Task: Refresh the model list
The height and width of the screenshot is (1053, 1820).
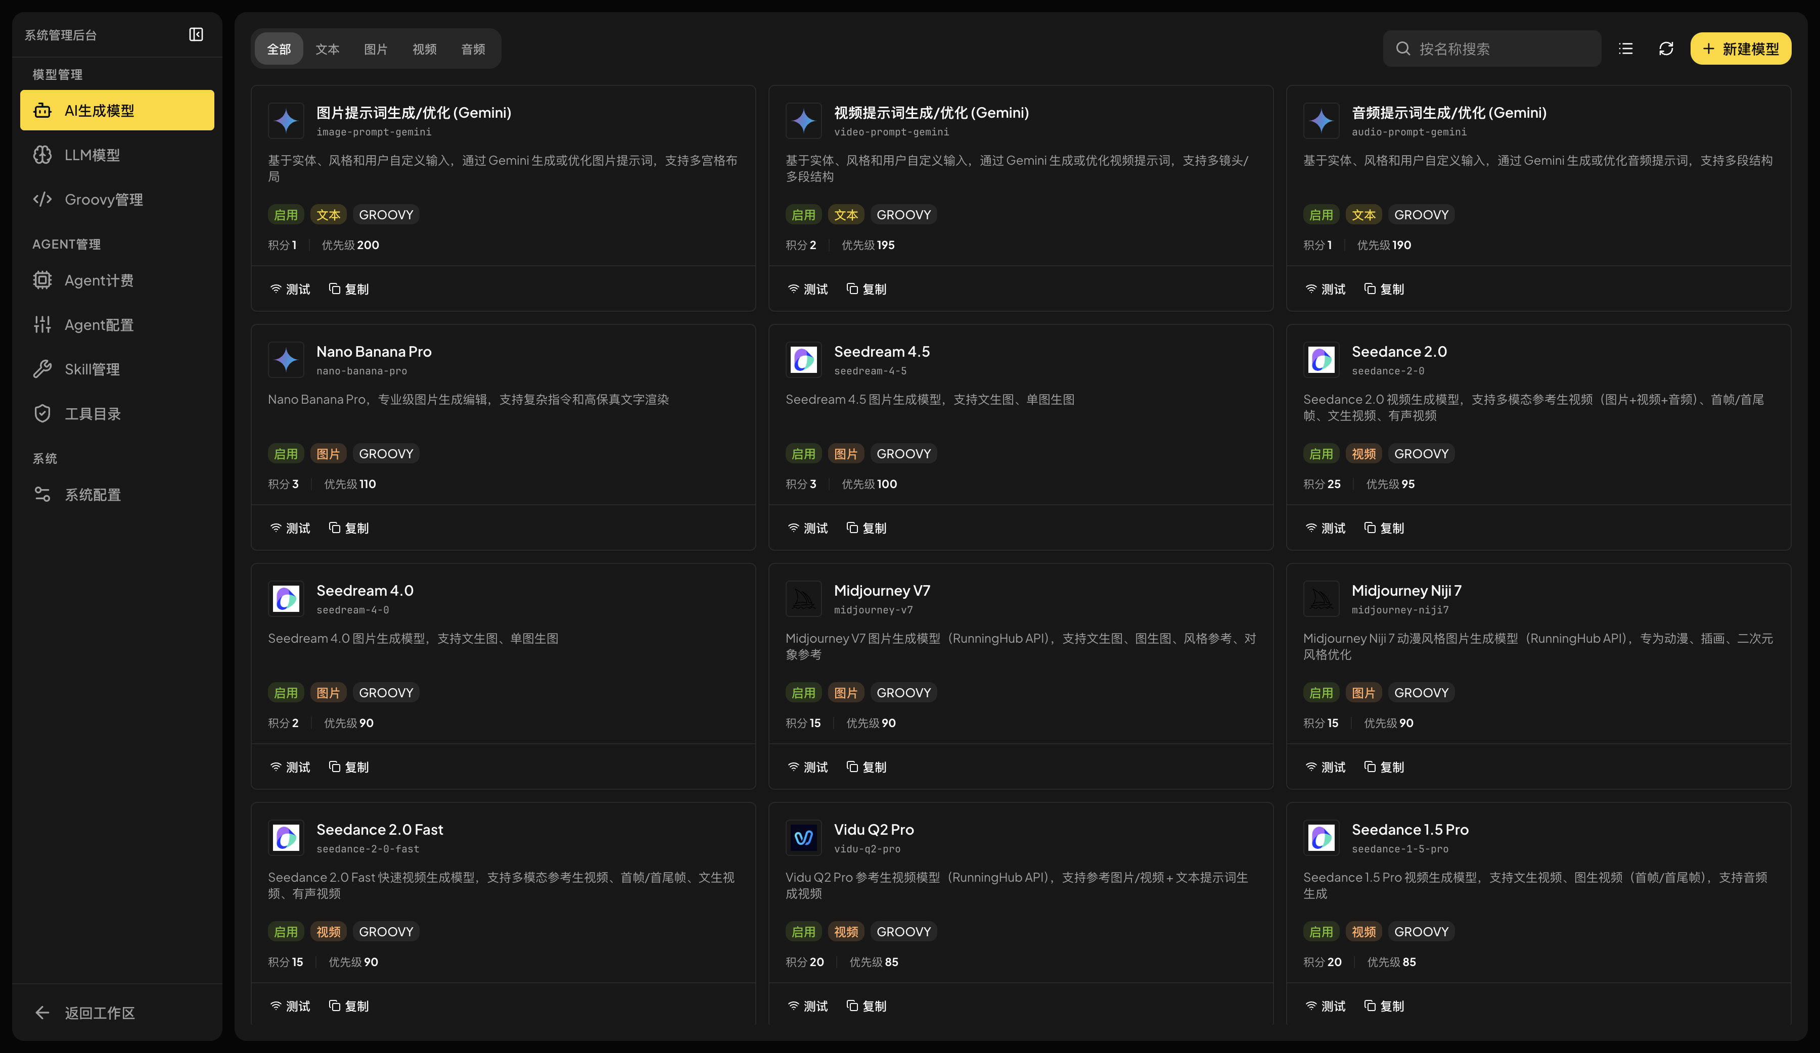Action: click(x=1666, y=49)
